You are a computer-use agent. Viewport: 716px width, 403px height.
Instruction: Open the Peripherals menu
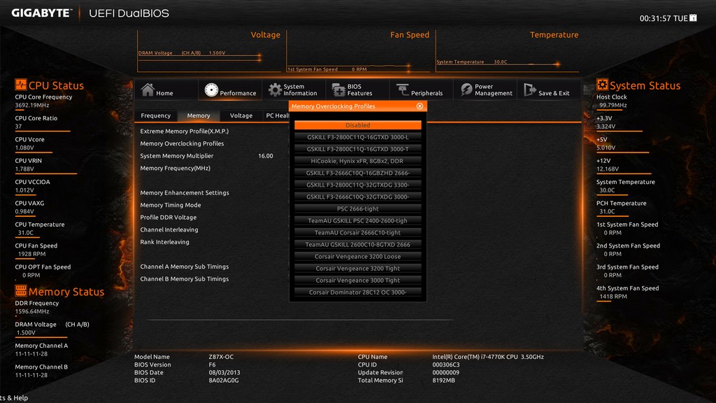[421, 90]
